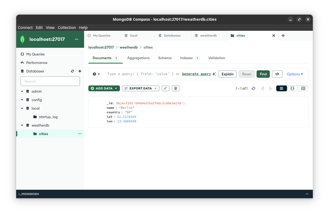Open the MONGOSH shell at the bottom
The width and height of the screenshot is (329, 216).
[x=28, y=194]
